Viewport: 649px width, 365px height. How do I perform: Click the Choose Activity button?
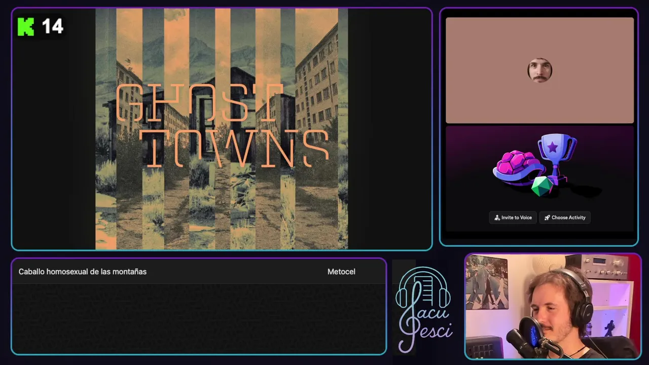[565, 217]
